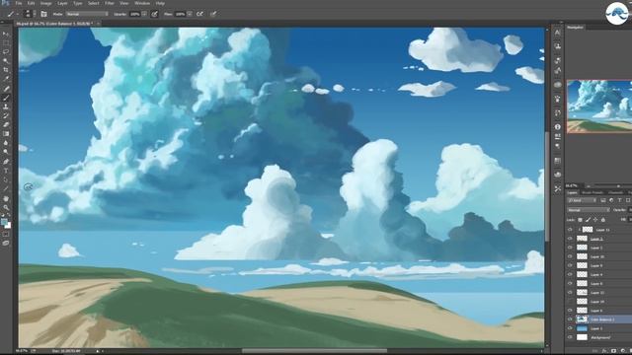
Task: Select the Pen tool
Action: point(6,162)
